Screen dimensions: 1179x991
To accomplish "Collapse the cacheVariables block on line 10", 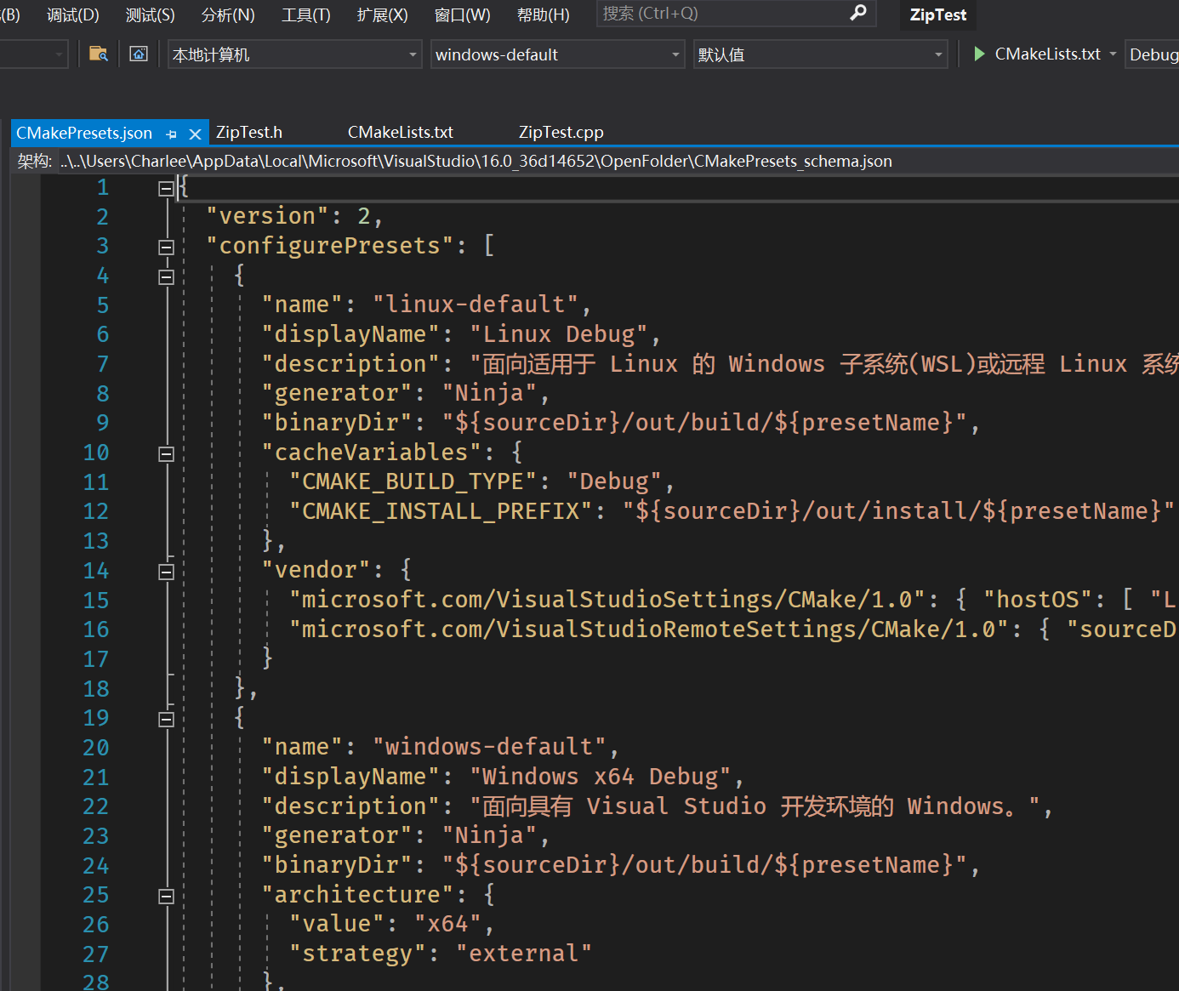I will click(166, 454).
